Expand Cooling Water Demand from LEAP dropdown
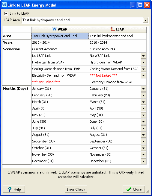Viewport: 152px width, 196px height. 144,69
